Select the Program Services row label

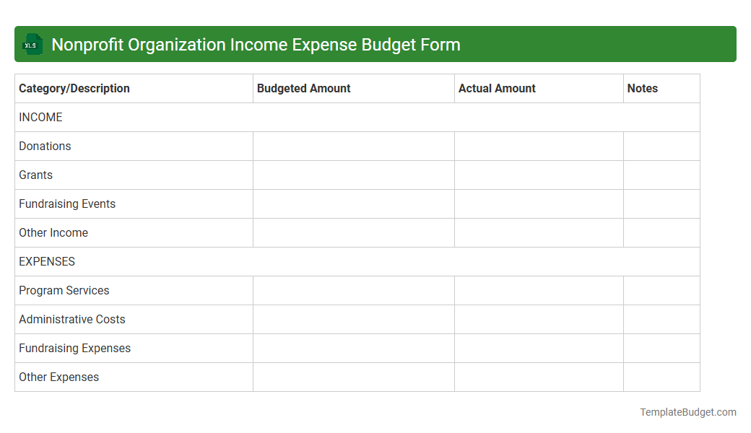64,290
